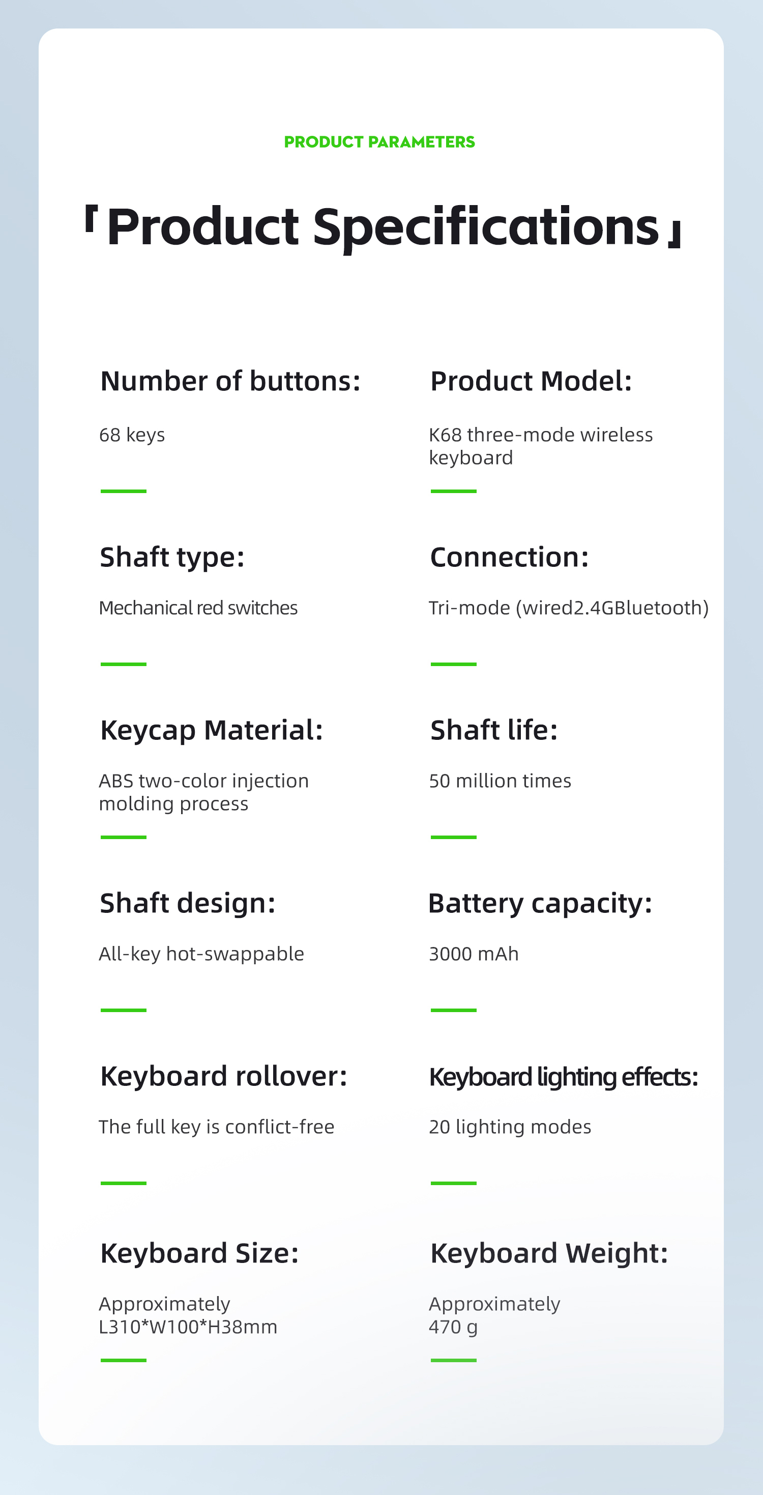
Task: Click the Mechanical red switches text
Action: 198,608
